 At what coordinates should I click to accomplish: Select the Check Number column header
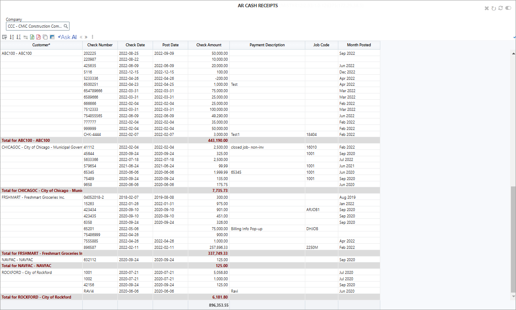point(100,45)
